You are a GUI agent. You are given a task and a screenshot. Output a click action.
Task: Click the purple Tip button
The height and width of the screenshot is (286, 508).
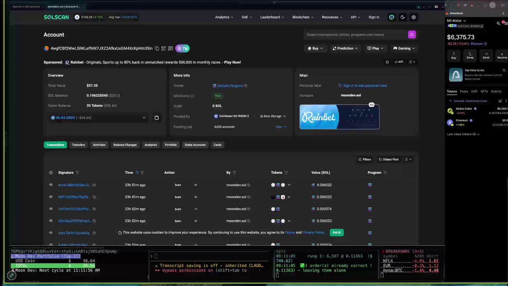[182, 48]
